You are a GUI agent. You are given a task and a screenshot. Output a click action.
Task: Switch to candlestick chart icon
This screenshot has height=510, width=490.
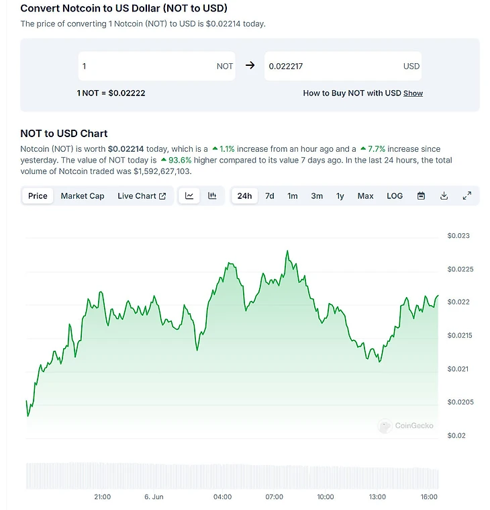tap(212, 196)
